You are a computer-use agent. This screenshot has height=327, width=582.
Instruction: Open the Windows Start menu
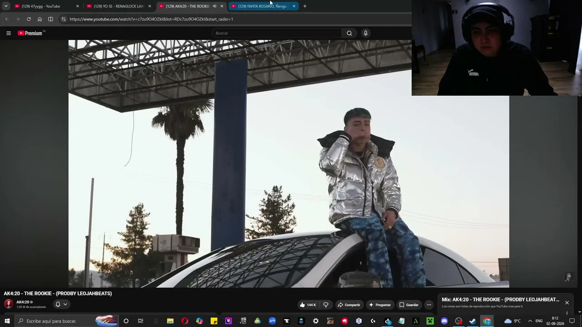tap(7, 321)
